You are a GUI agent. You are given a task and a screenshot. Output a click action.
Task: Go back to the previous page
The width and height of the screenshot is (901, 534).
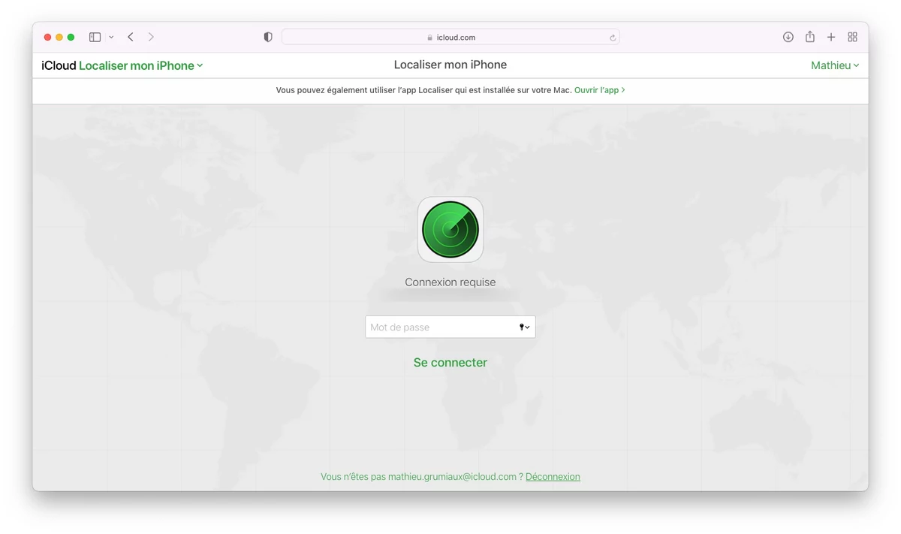pyautogui.click(x=131, y=37)
